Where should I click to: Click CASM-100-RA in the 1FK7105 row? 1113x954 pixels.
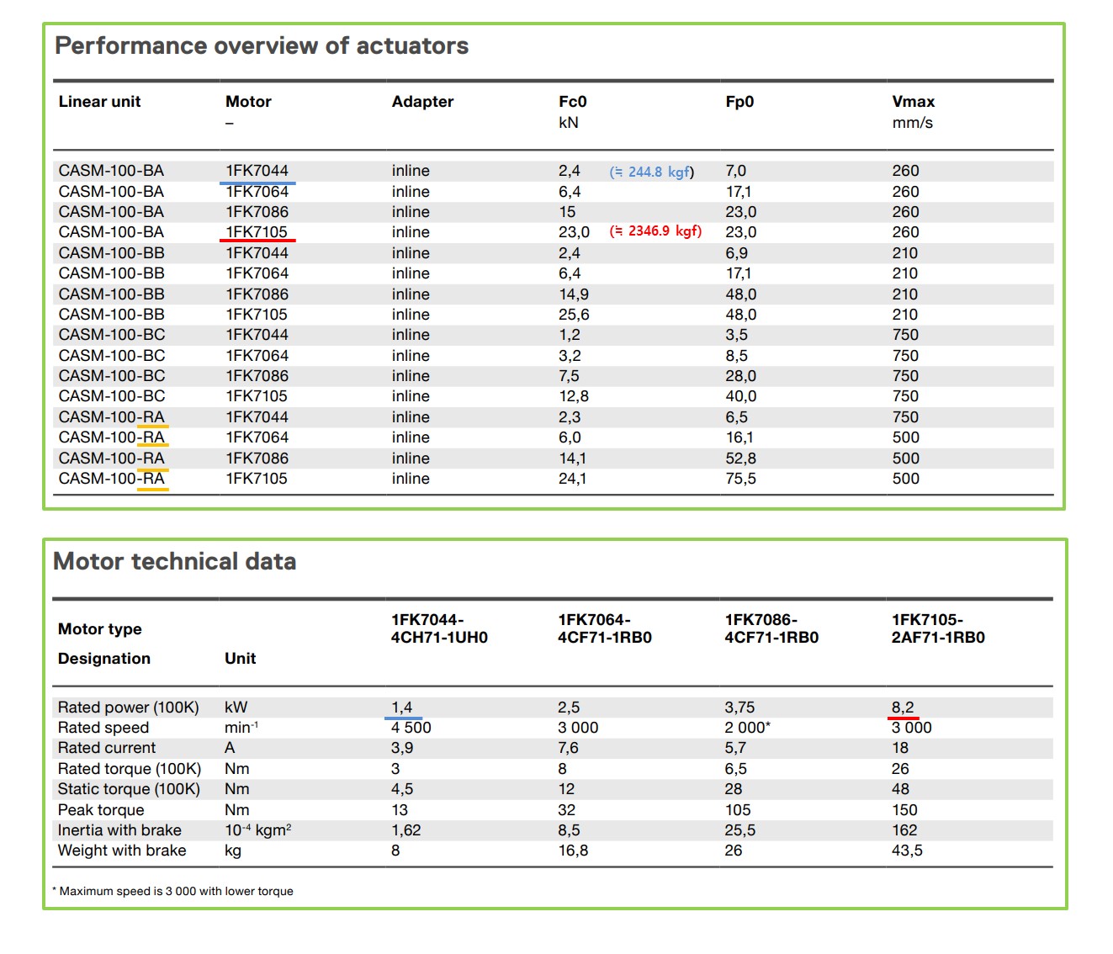click(112, 479)
